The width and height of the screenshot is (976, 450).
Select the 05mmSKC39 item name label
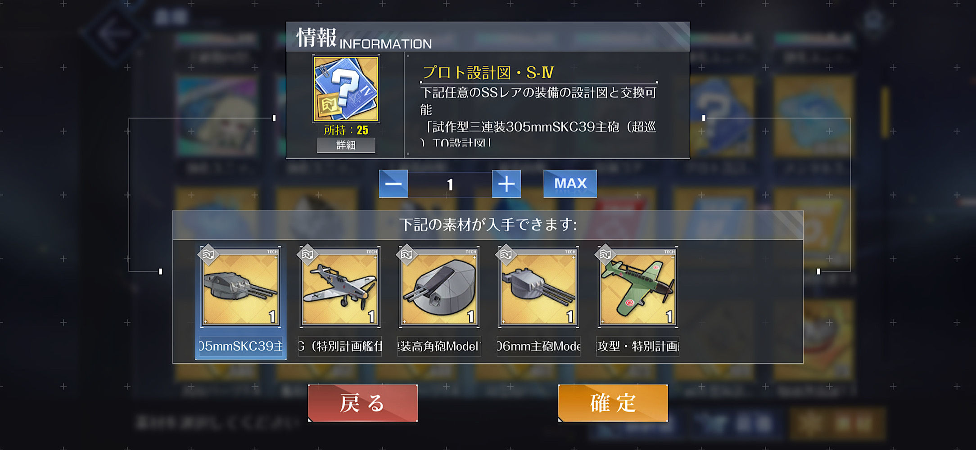pyautogui.click(x=241, y=346)
